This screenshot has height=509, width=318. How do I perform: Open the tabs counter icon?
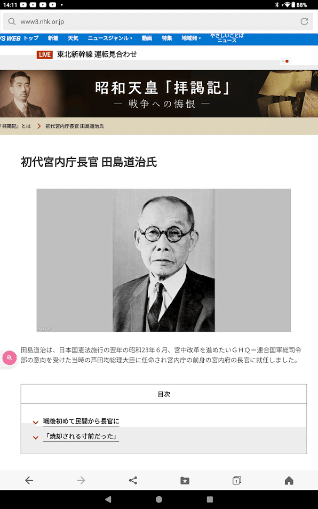[x=237, y=480]
